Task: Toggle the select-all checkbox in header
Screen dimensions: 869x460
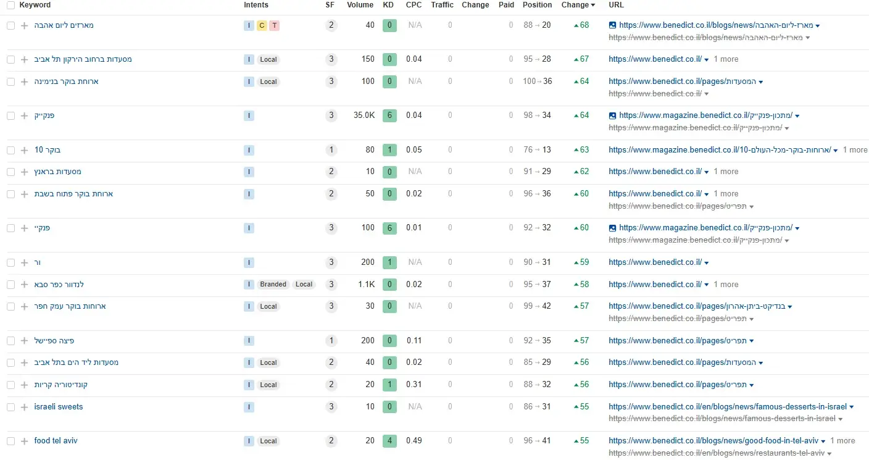Action: tap(10, 5)
